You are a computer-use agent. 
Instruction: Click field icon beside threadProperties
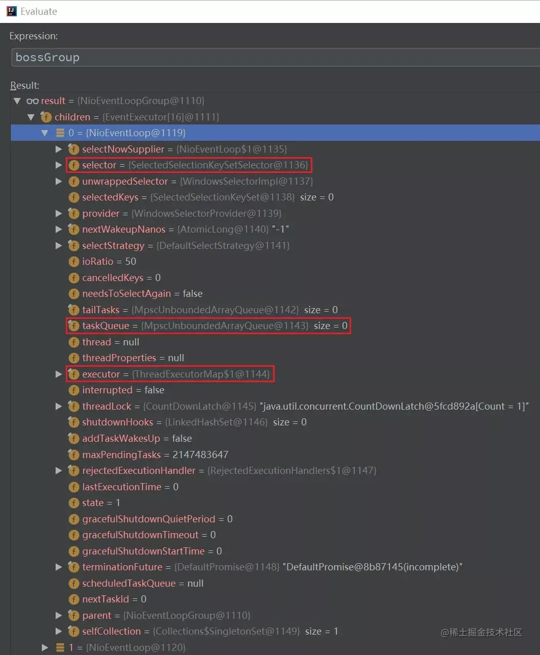[x=73, y=358]
